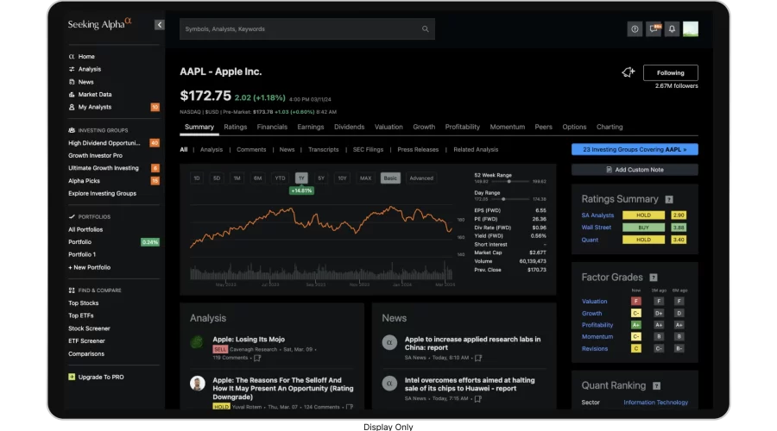Click the Quant Ranking help icon

(x=657, y=385)
